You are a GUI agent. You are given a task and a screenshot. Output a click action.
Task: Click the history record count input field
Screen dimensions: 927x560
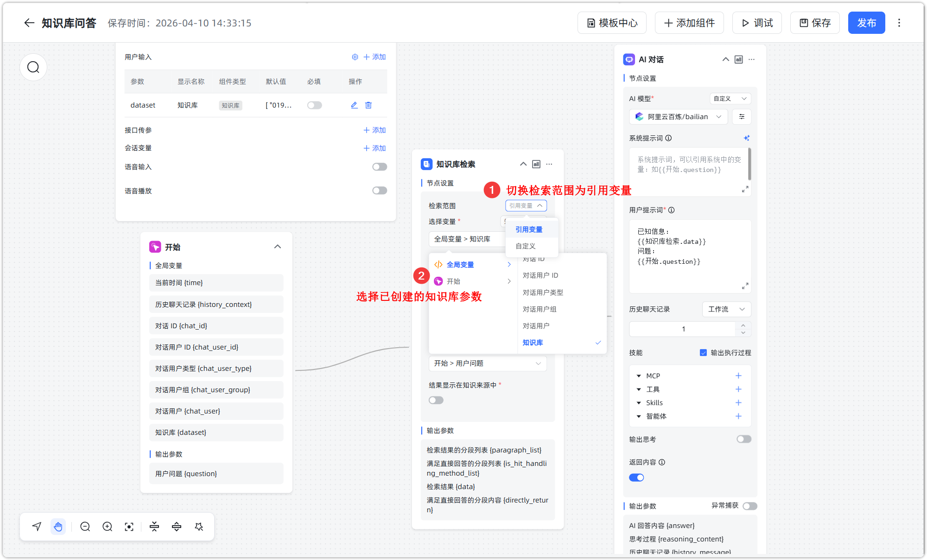tap(683, 329)
